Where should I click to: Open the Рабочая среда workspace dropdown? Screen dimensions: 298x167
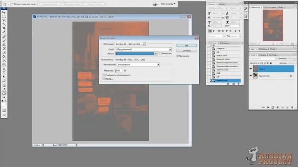point(168,4)
